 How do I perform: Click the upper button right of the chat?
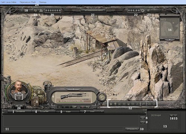click(x=142, y=118)
